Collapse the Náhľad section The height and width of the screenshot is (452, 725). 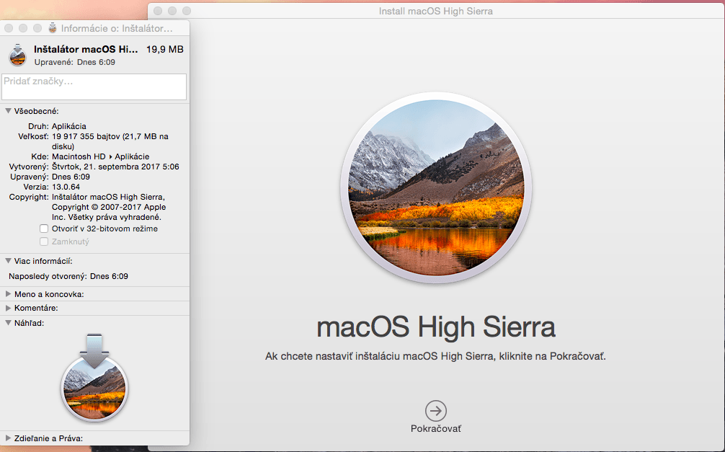tap(9, 323)
